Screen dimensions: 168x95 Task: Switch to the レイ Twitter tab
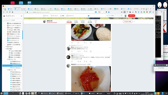[x=30, y=9]
